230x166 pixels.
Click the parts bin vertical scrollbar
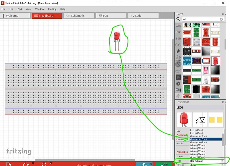(x=225, y=44)
